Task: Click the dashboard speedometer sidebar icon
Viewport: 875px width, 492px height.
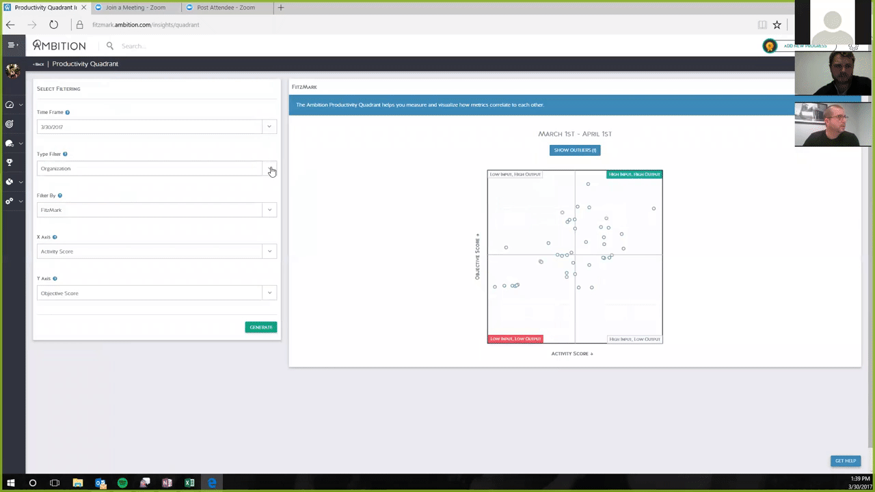Action: [10, 105]
